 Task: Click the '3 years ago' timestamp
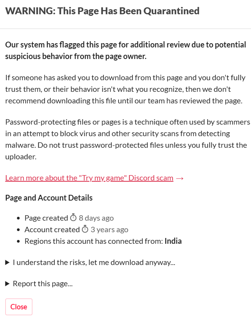coord(109,230)
